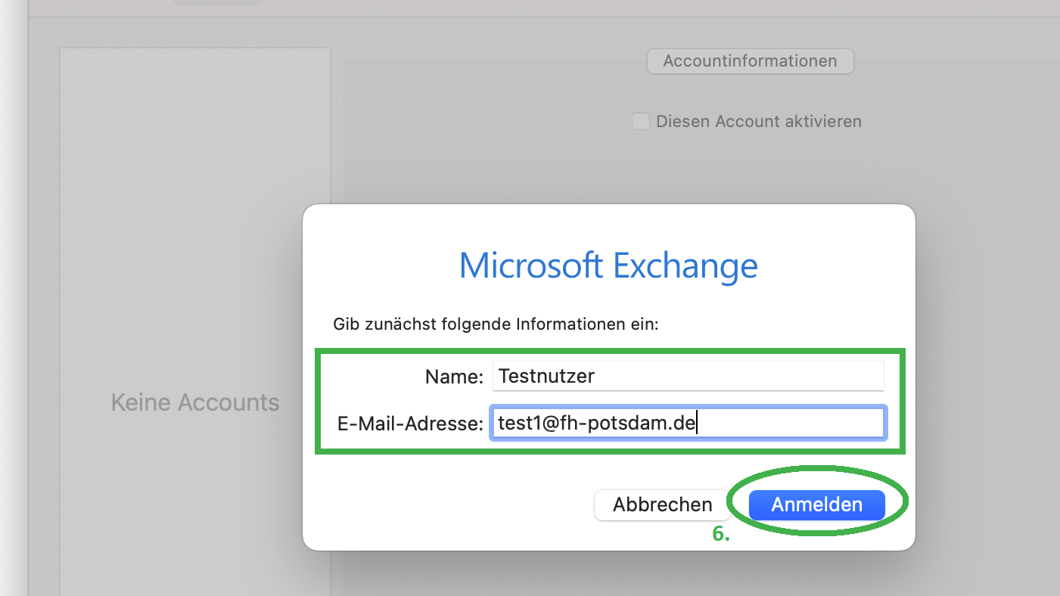The image size is (1060, 596).
Task: Click the 'E-Mail-Adresse:' field label
Action: (x=410, y=424)
